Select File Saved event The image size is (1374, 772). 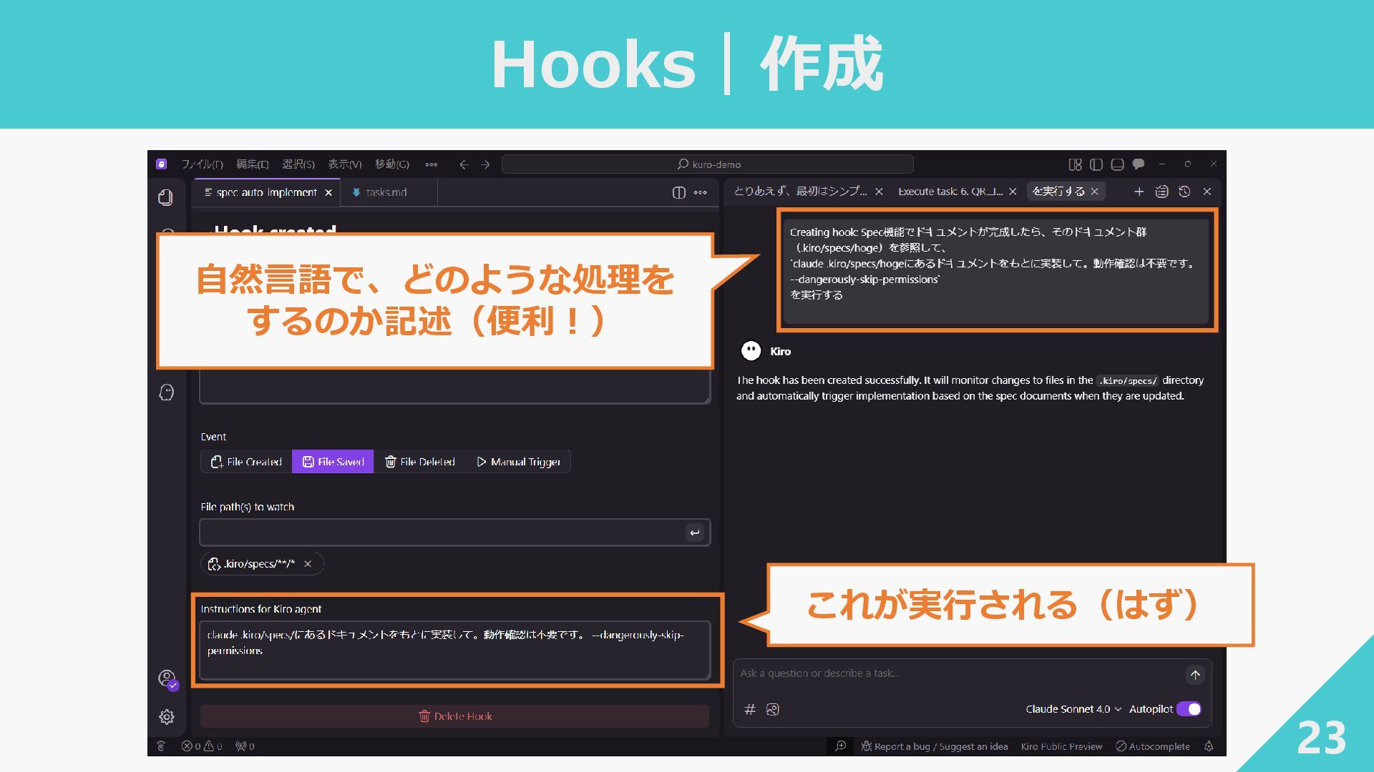click(333, 462)
